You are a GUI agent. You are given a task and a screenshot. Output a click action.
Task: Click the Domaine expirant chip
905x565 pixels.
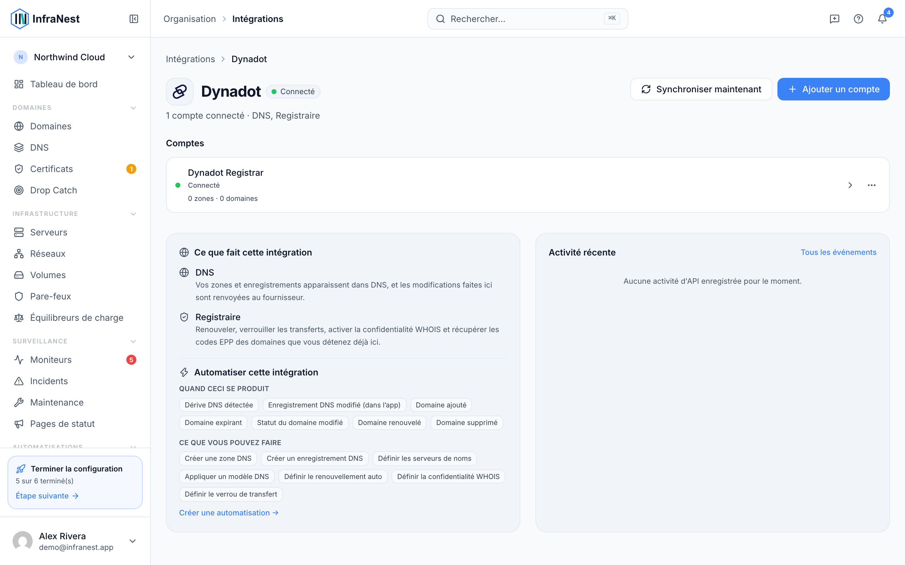point(213,422)
